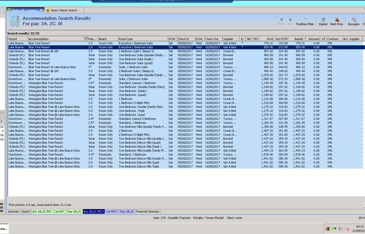Click the 1,326.30 price cell
The height and width of the screenshot is (234, 365).
pos(267,123)
